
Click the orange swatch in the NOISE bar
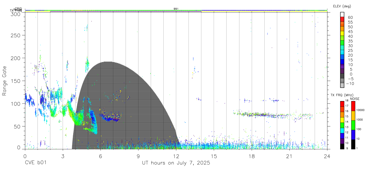point(353,116)
